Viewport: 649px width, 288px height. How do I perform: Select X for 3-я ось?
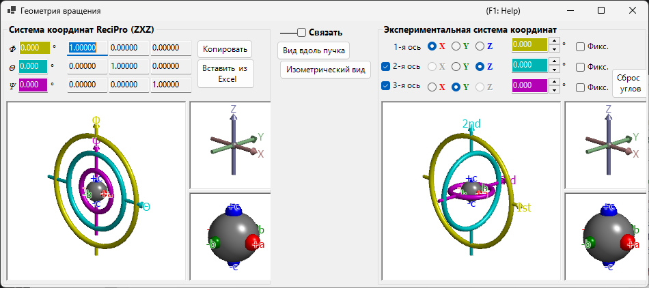[x=432, y=87]
